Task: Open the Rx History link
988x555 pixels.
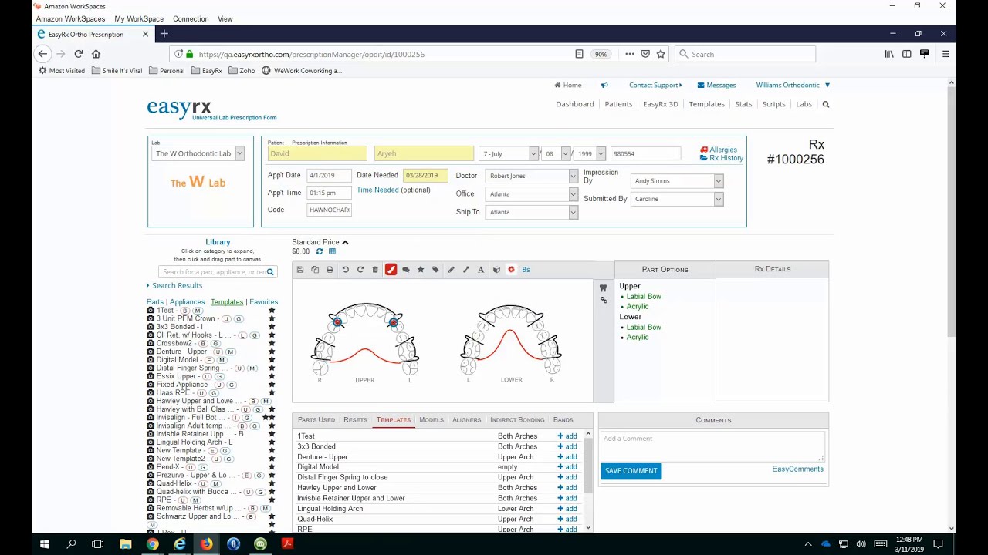Action: [x=722, y=158]
